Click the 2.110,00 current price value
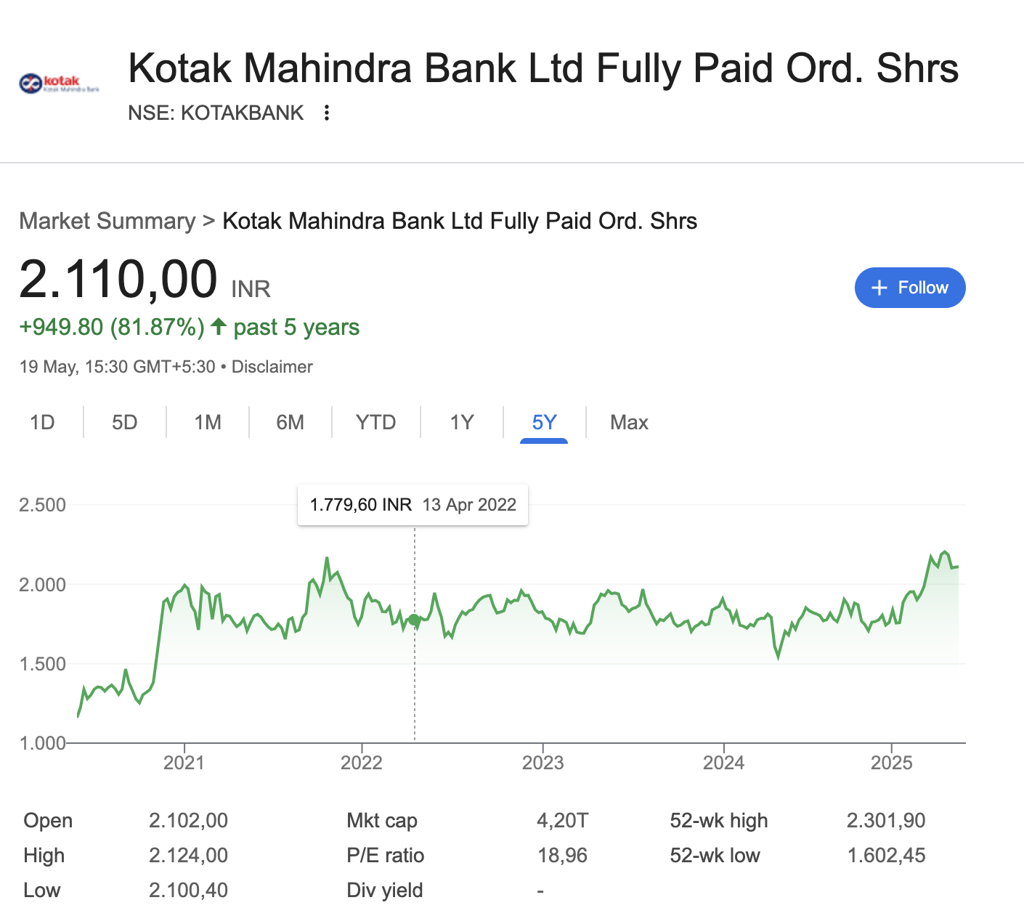Viewport: 1024px width, 924px height. pyautogui.click(x=118, y=278)
